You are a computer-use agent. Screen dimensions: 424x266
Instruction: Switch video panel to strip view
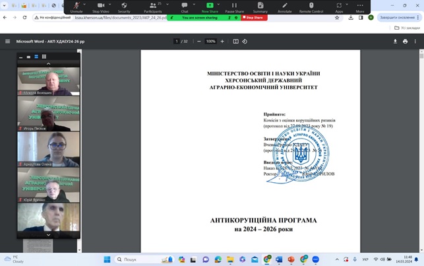(36, 57)
